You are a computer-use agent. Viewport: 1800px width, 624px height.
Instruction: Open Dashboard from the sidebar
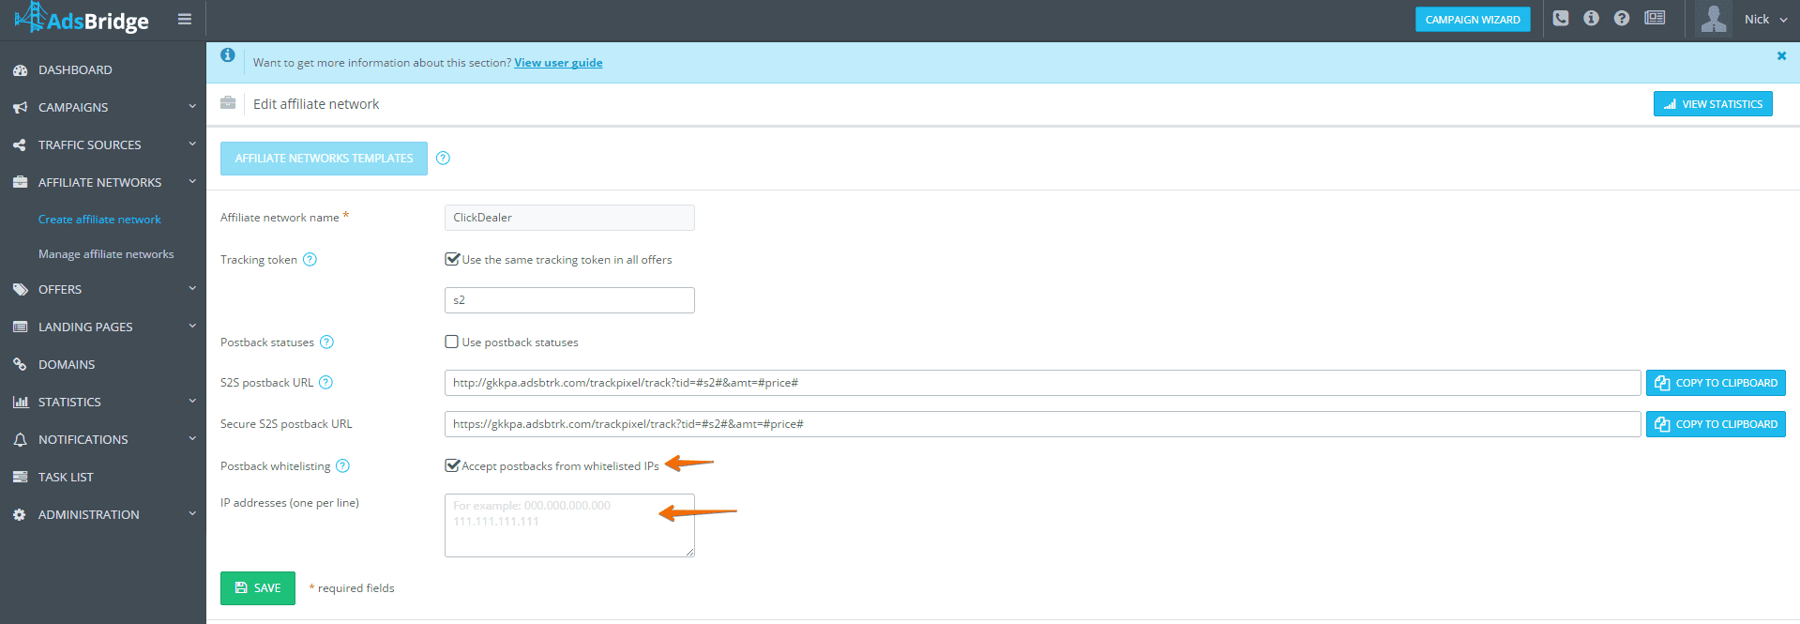[75, 70]
